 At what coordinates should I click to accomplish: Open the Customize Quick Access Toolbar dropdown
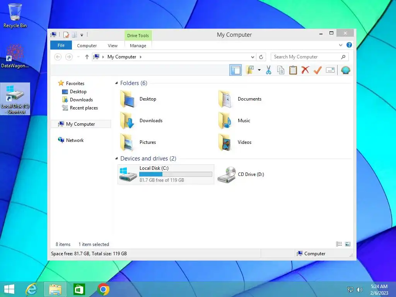click(x=82, y=35)
